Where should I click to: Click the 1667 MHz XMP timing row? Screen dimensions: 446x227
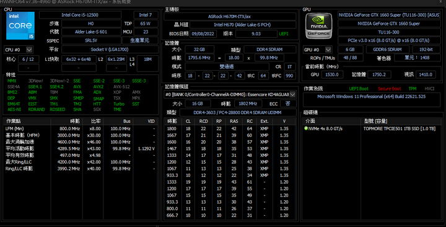(x=230, y=135)
